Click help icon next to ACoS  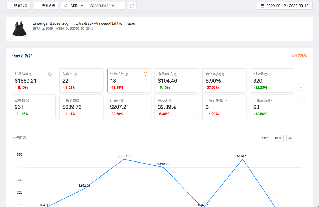coord(169,100)
